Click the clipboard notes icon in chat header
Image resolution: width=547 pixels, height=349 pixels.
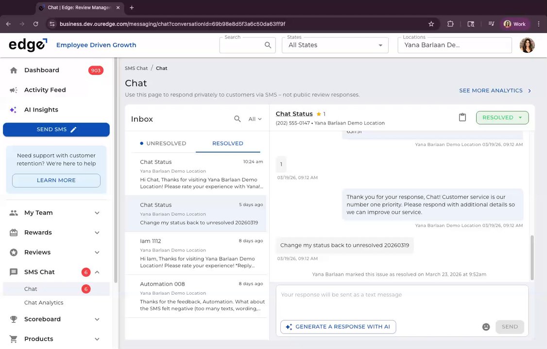(x=462, y=117)
